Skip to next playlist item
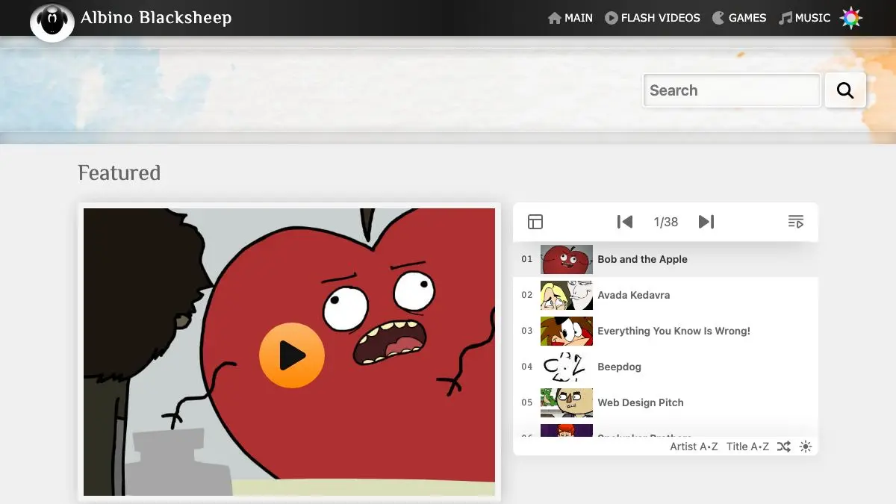Viewport: 896px width, 504px height. click(x=706, y=222)
